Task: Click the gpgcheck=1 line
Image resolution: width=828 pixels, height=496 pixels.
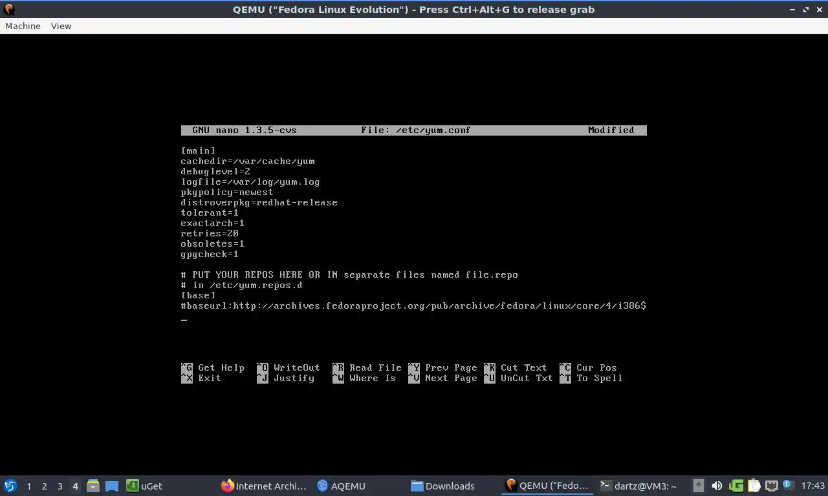Action: (210, 254)
